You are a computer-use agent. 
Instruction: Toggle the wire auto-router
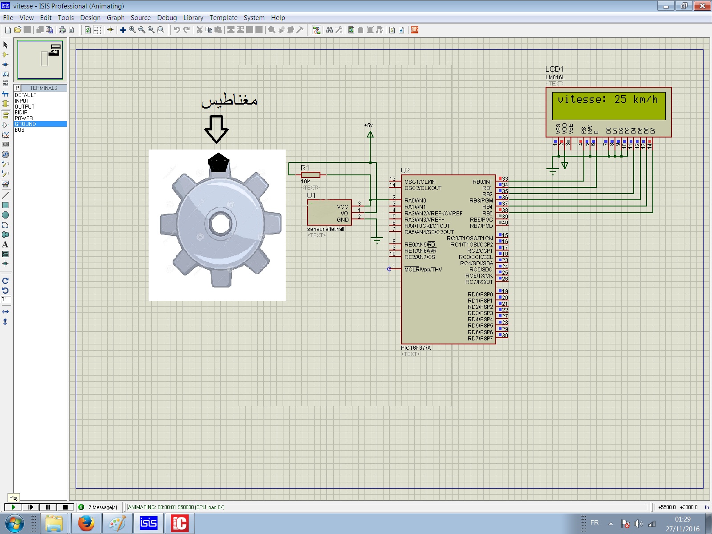click(316, 30)
